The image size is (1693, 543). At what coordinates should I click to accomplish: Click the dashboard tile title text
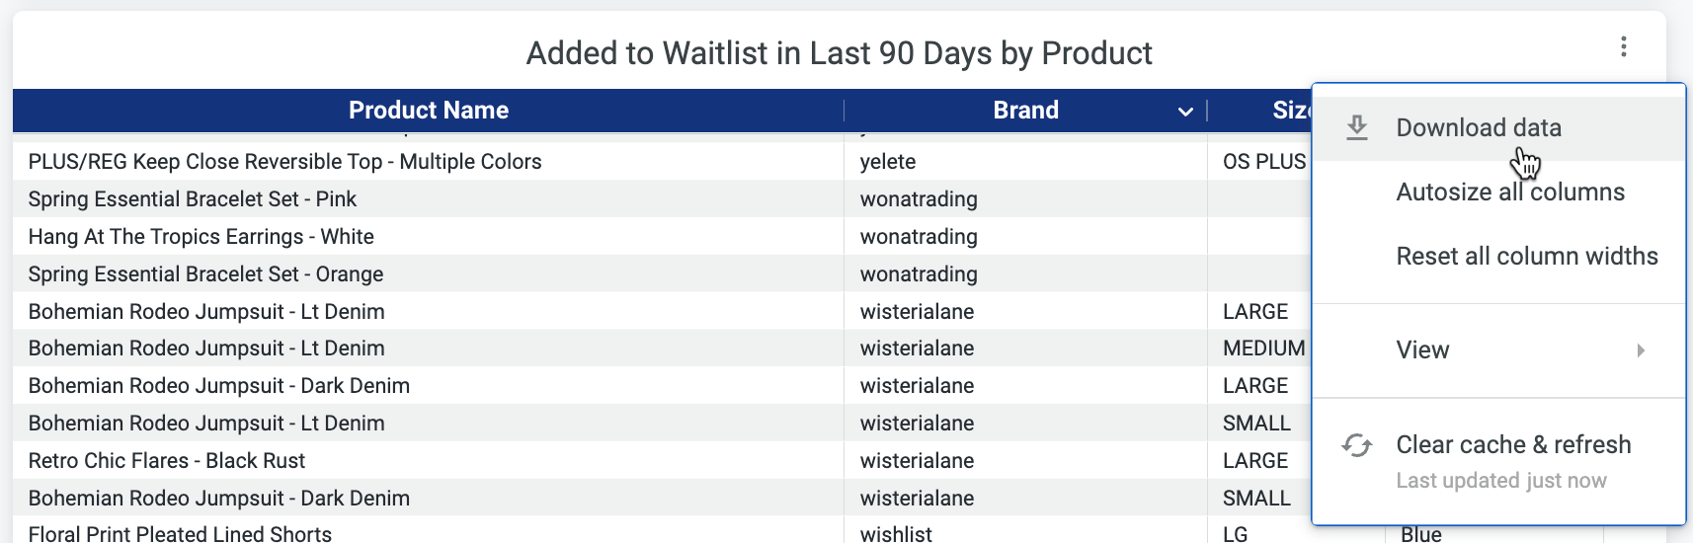tap(839, 53)
